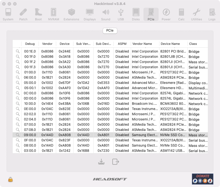The height and width of the screenshot is (187, 220).
Task: Click magnifier icon for row 0E:00.0
Action: 18,109
